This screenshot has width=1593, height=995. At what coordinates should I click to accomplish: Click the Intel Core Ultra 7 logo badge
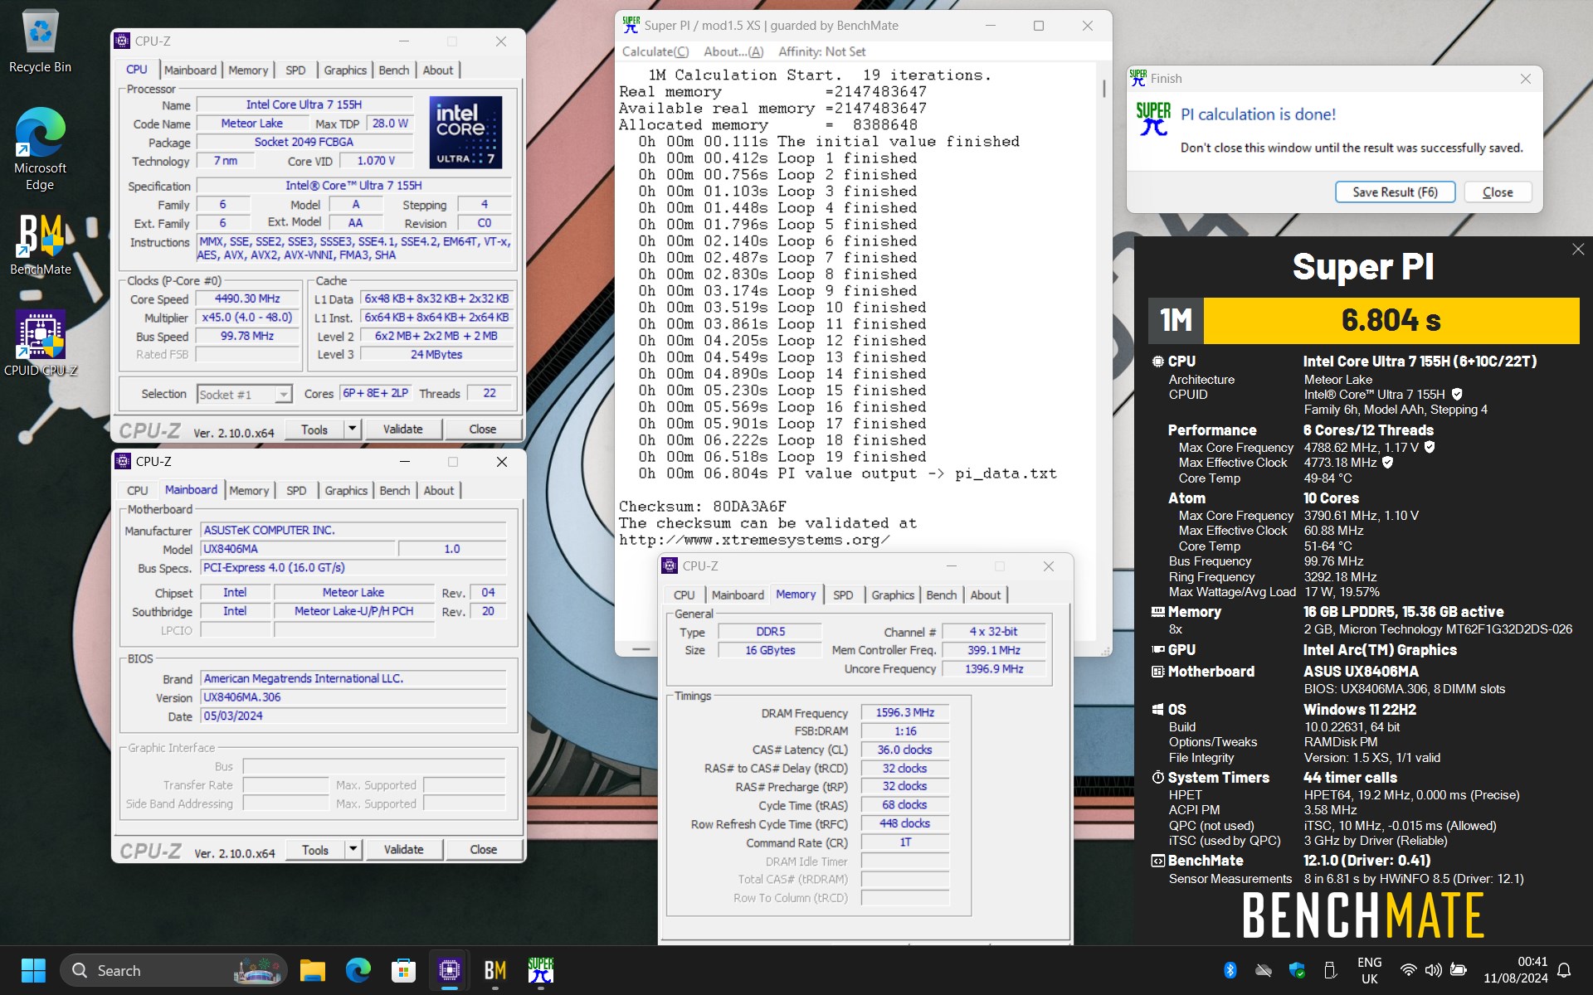pos(465,133)
